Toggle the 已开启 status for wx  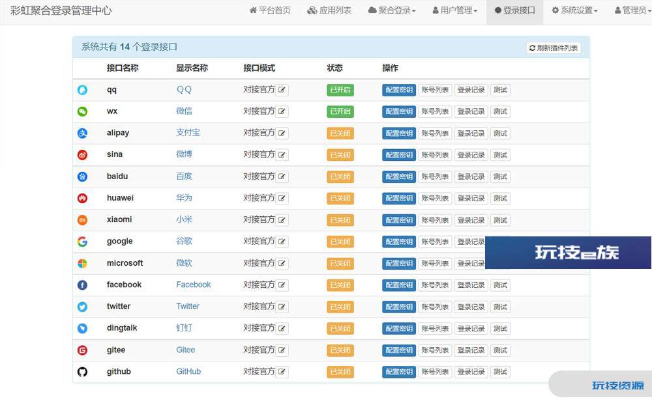point(340,111)
